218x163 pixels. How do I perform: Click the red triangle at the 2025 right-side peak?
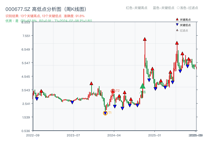(177, 42)
